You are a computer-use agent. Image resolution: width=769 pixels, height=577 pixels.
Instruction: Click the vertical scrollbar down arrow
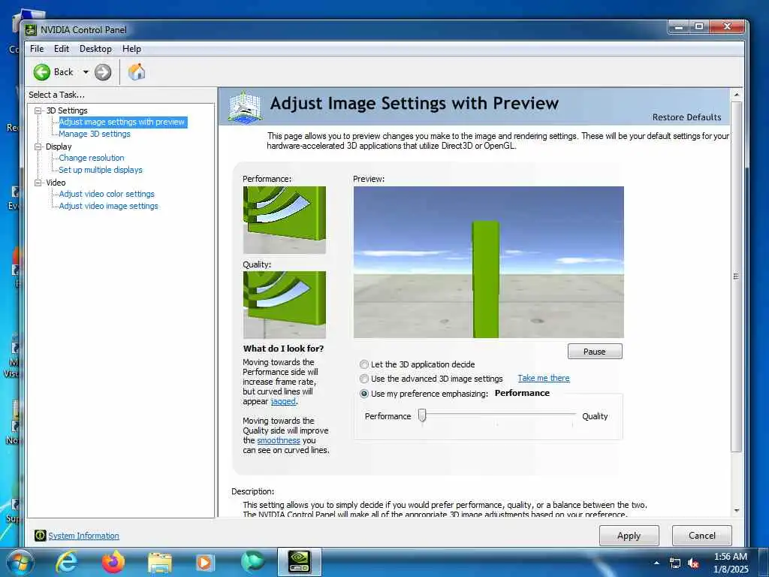(x=736, y=511)
